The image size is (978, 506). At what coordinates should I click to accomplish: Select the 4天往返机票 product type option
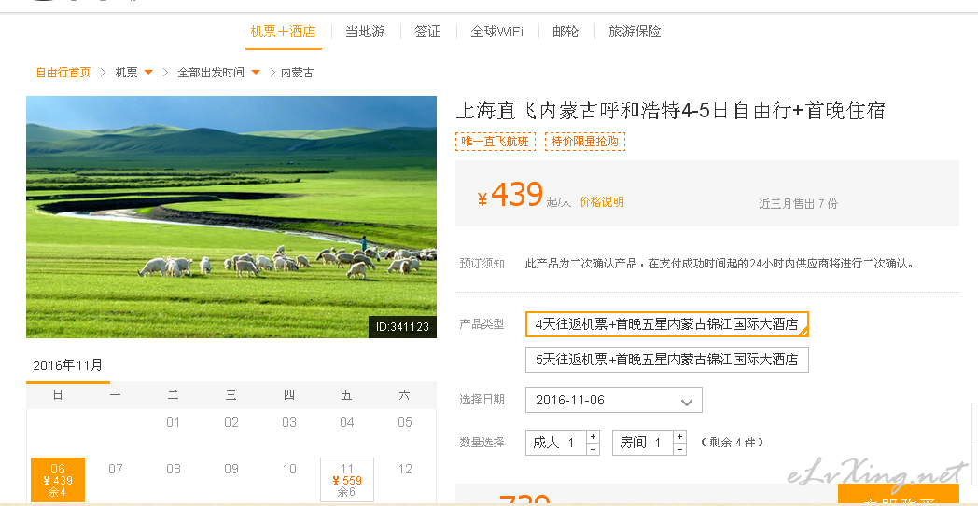point(666,324)
